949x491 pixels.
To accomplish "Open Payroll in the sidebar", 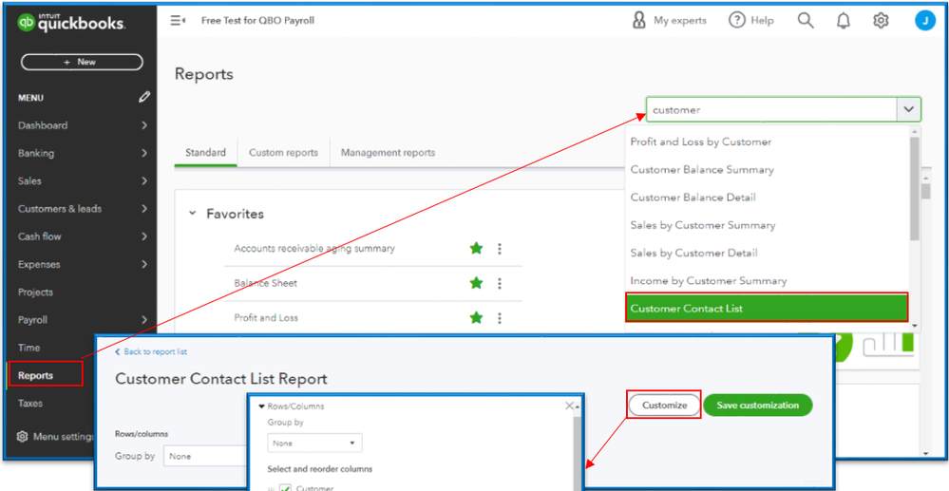I will (x=81, y=320).
